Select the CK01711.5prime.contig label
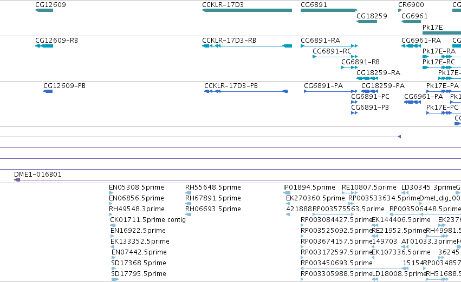 [148, 220]
